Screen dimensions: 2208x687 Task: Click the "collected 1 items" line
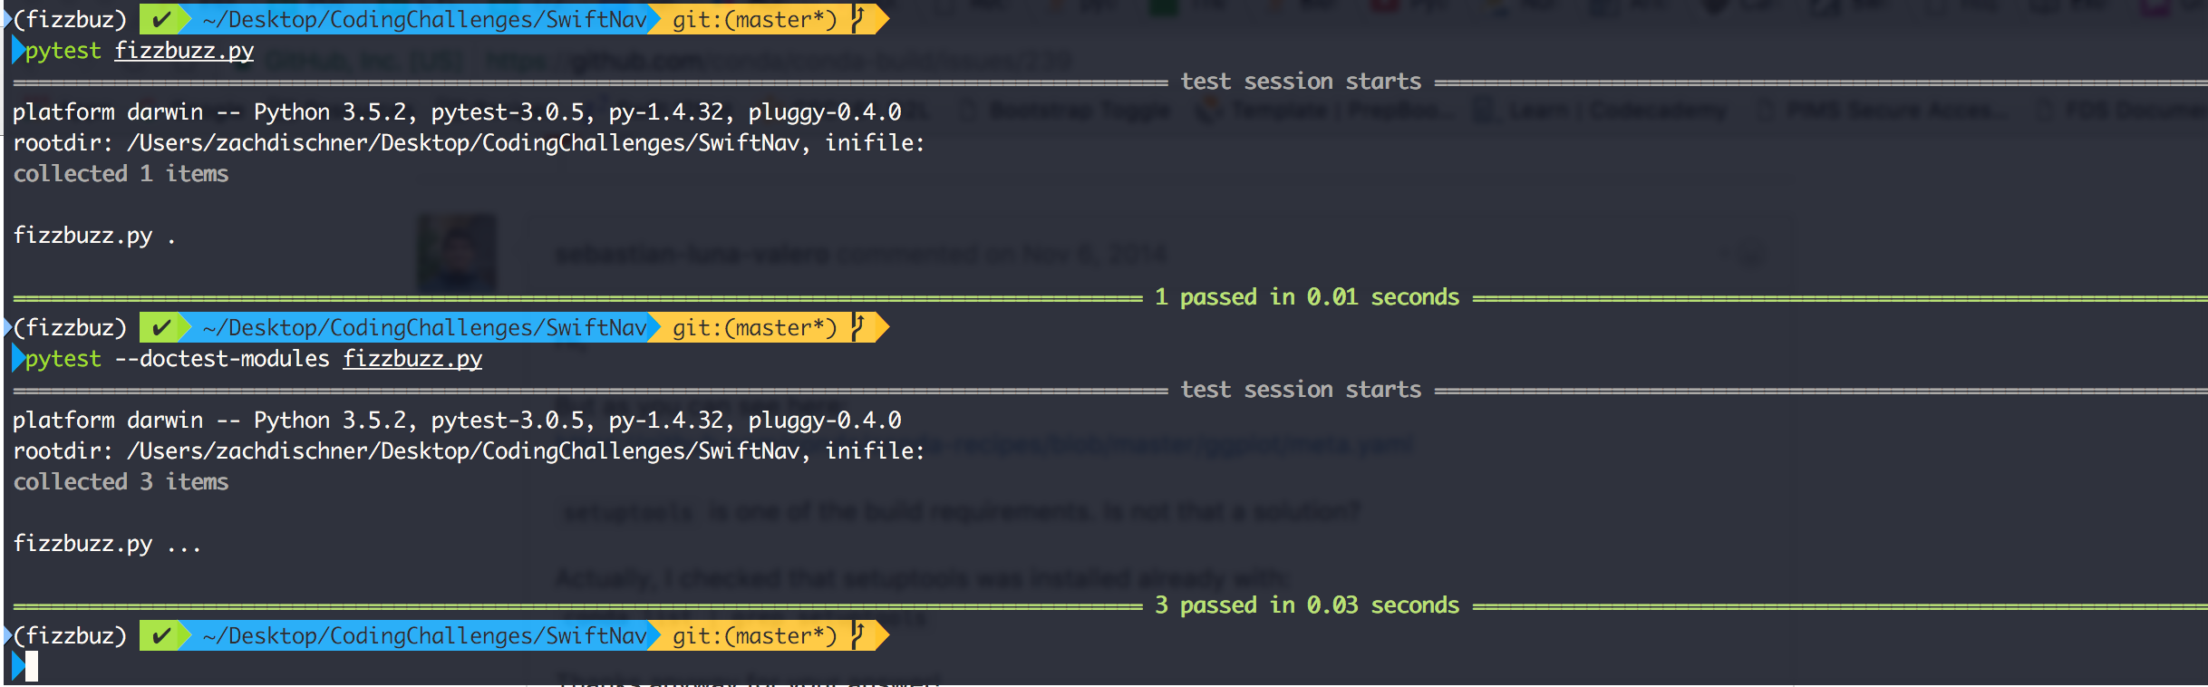click(121, 174)
